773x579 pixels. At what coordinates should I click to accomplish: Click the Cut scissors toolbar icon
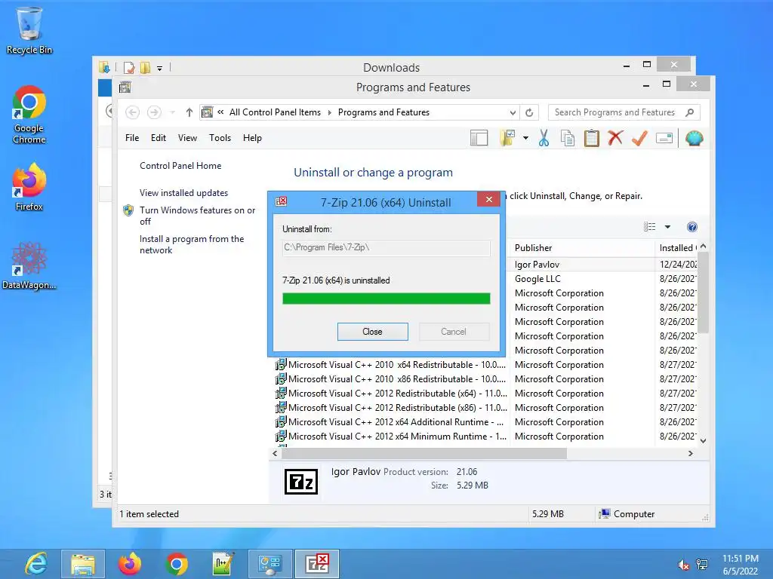pos(544,139)
